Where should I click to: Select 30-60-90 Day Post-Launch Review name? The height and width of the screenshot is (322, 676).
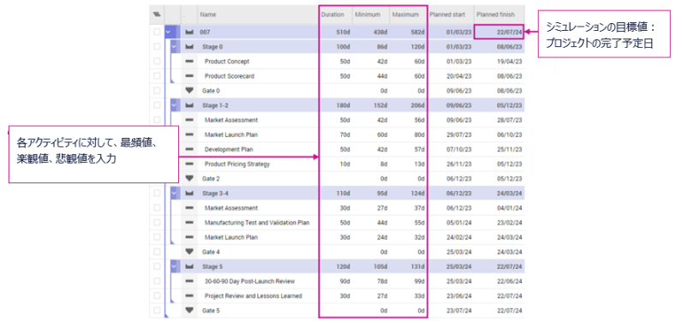pos(249,281)
